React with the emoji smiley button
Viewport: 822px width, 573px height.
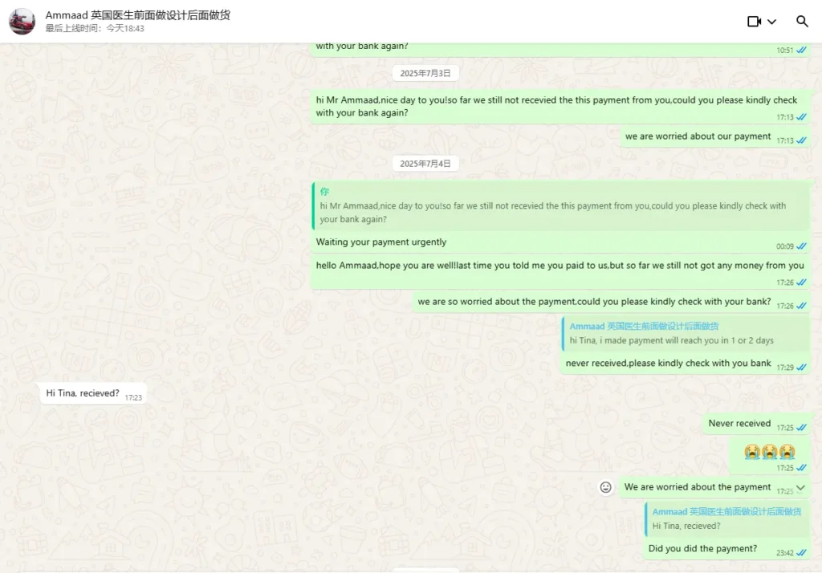coord(606,487)
